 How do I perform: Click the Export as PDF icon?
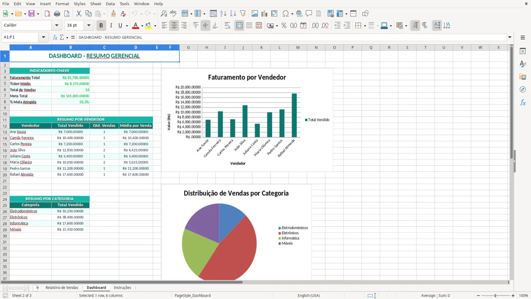pos(47,14)
